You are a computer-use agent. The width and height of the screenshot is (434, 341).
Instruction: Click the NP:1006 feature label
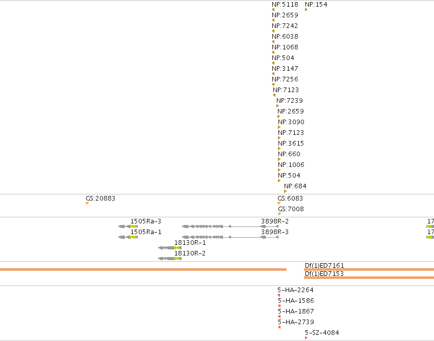point(291,165)
